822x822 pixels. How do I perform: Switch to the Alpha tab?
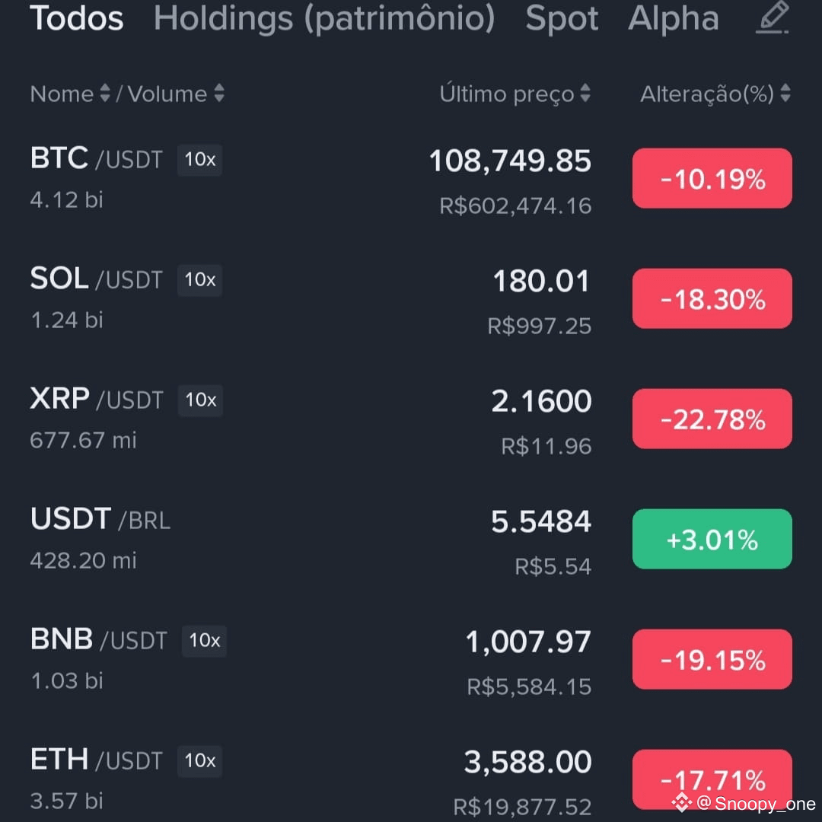coord(673,18)
